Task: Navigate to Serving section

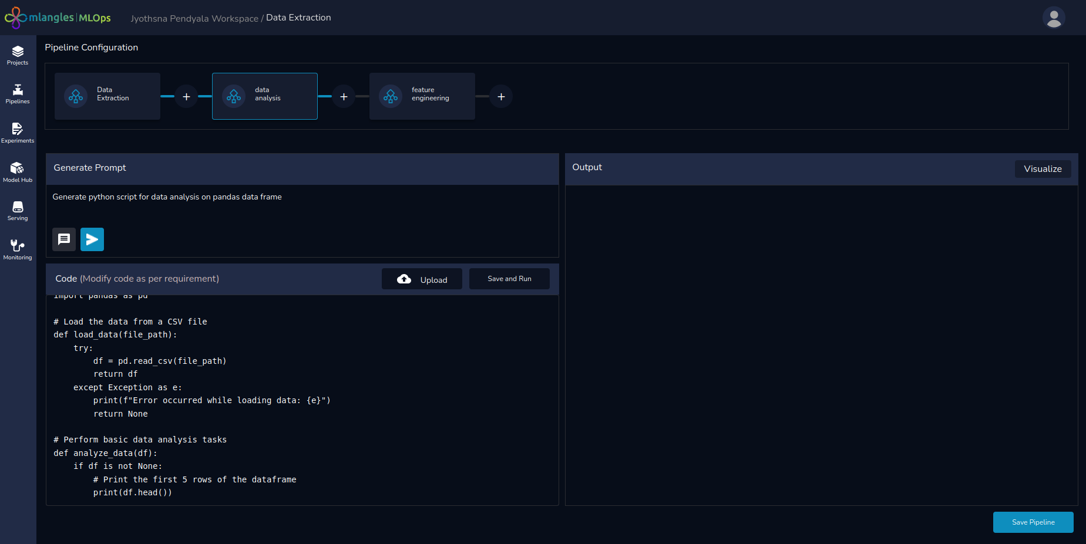Action: pos(18,211)
